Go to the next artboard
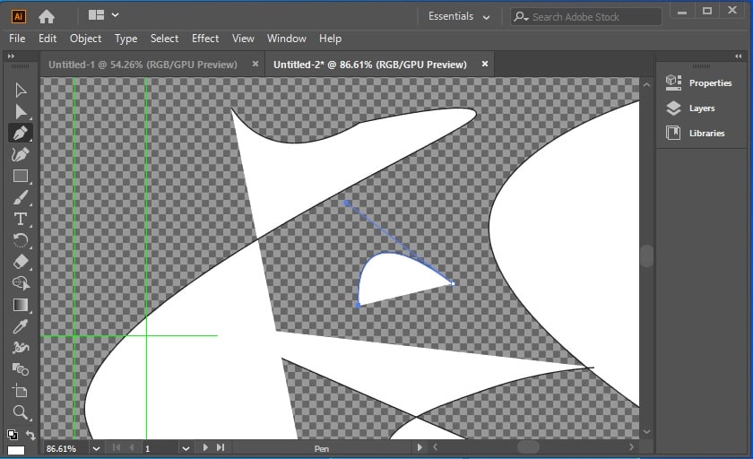The height and width of the screenshot is (459, 753). point(205,447)
